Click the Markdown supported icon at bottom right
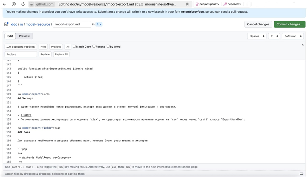Viewport: 307px width, 177px height. click(302, 174)
